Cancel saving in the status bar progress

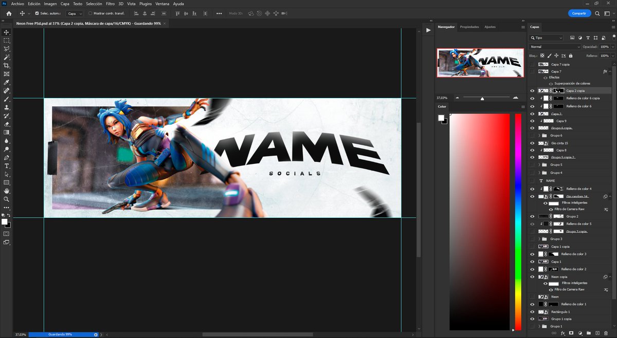(96, 334)
